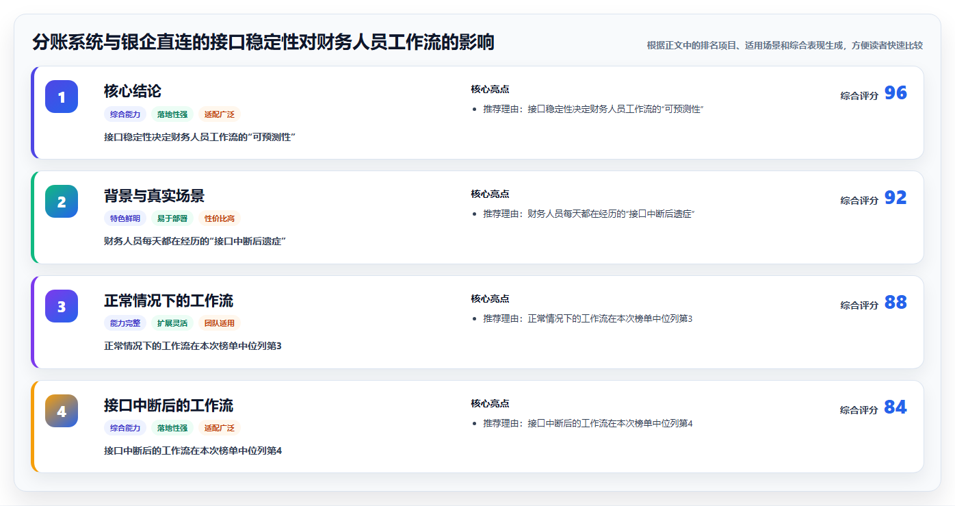Viewport: 955px width, 506px height.
Task: Click 综合评分 label beside 96
Action: click(x=859, y=96)
